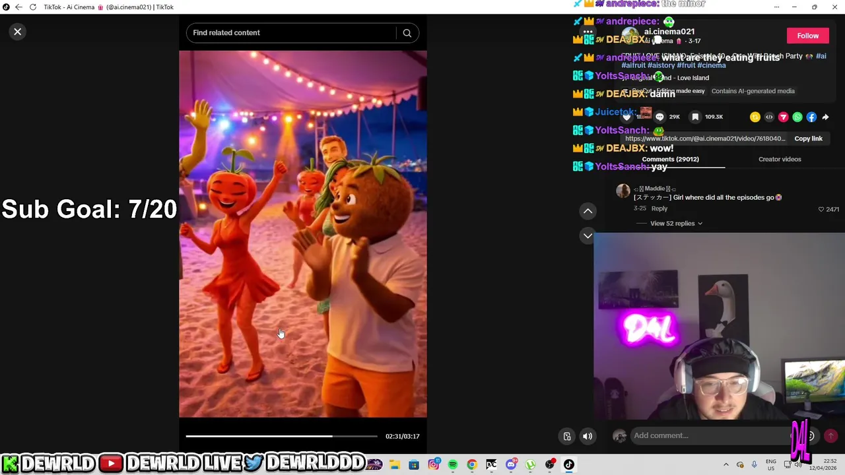Open File Explorer from the taskbar
This screenshot has width=845, height=475.
click(x=395, y=464)
